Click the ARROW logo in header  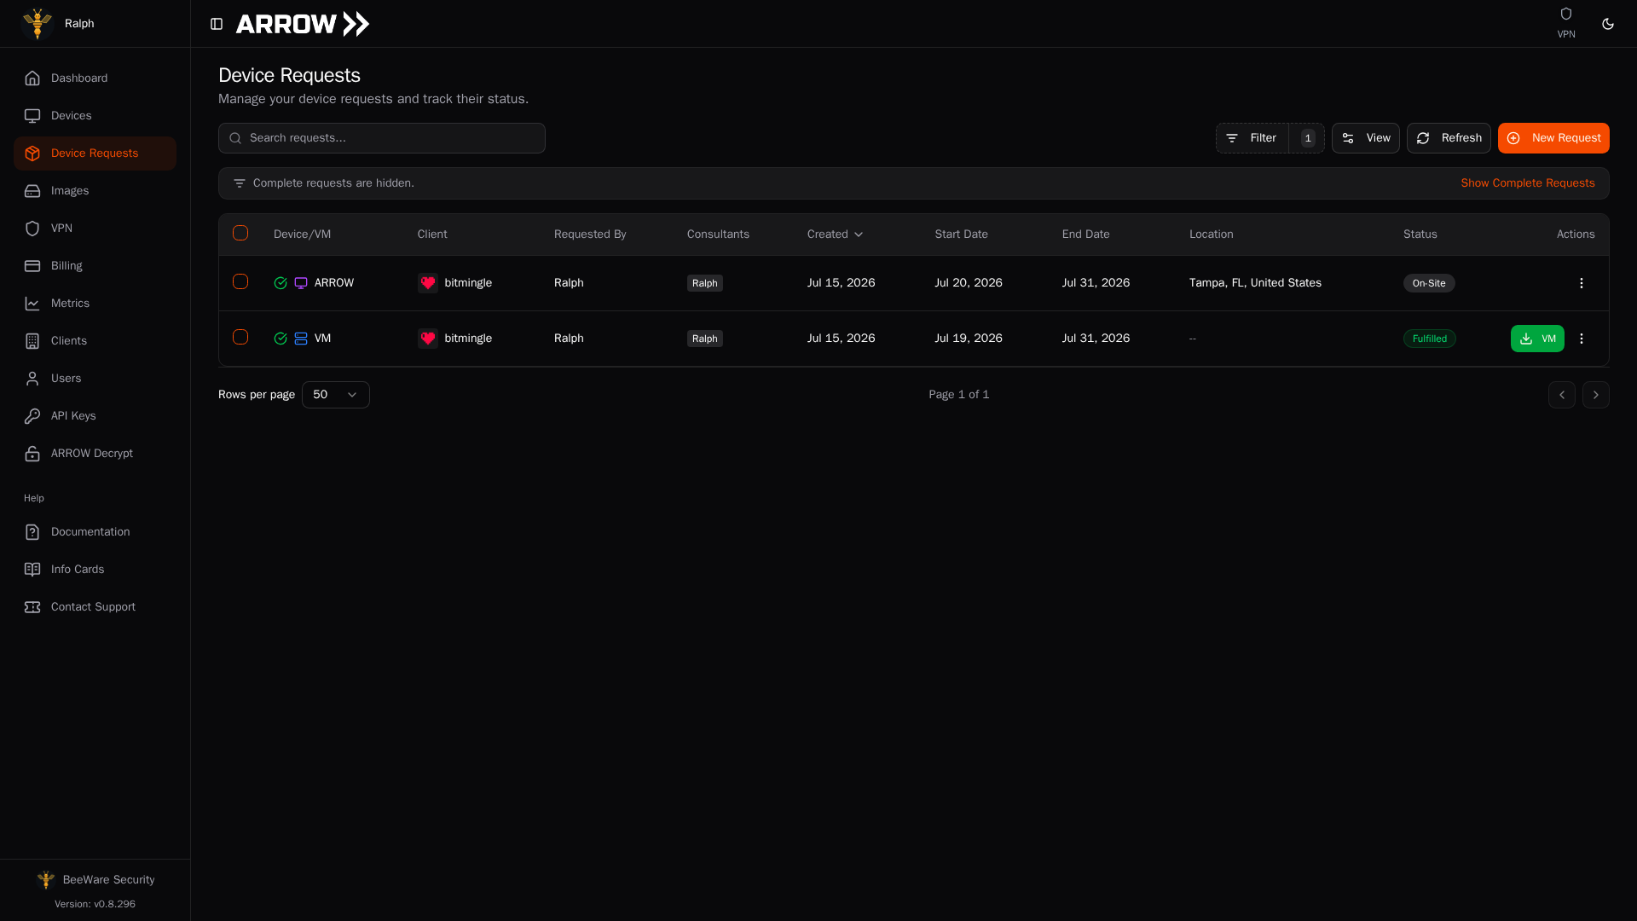pyautogui.click(x=303, y=24)
